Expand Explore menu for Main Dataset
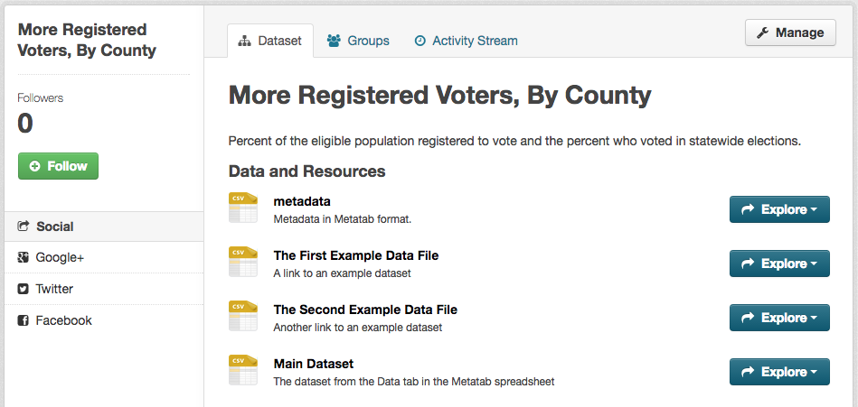Viewport: 858px width, 407px height. click(779, 372)
